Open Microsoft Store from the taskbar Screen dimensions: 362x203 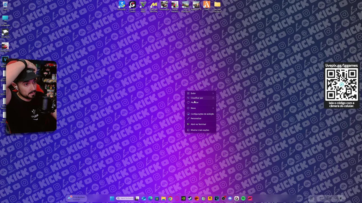pos(157,198)
